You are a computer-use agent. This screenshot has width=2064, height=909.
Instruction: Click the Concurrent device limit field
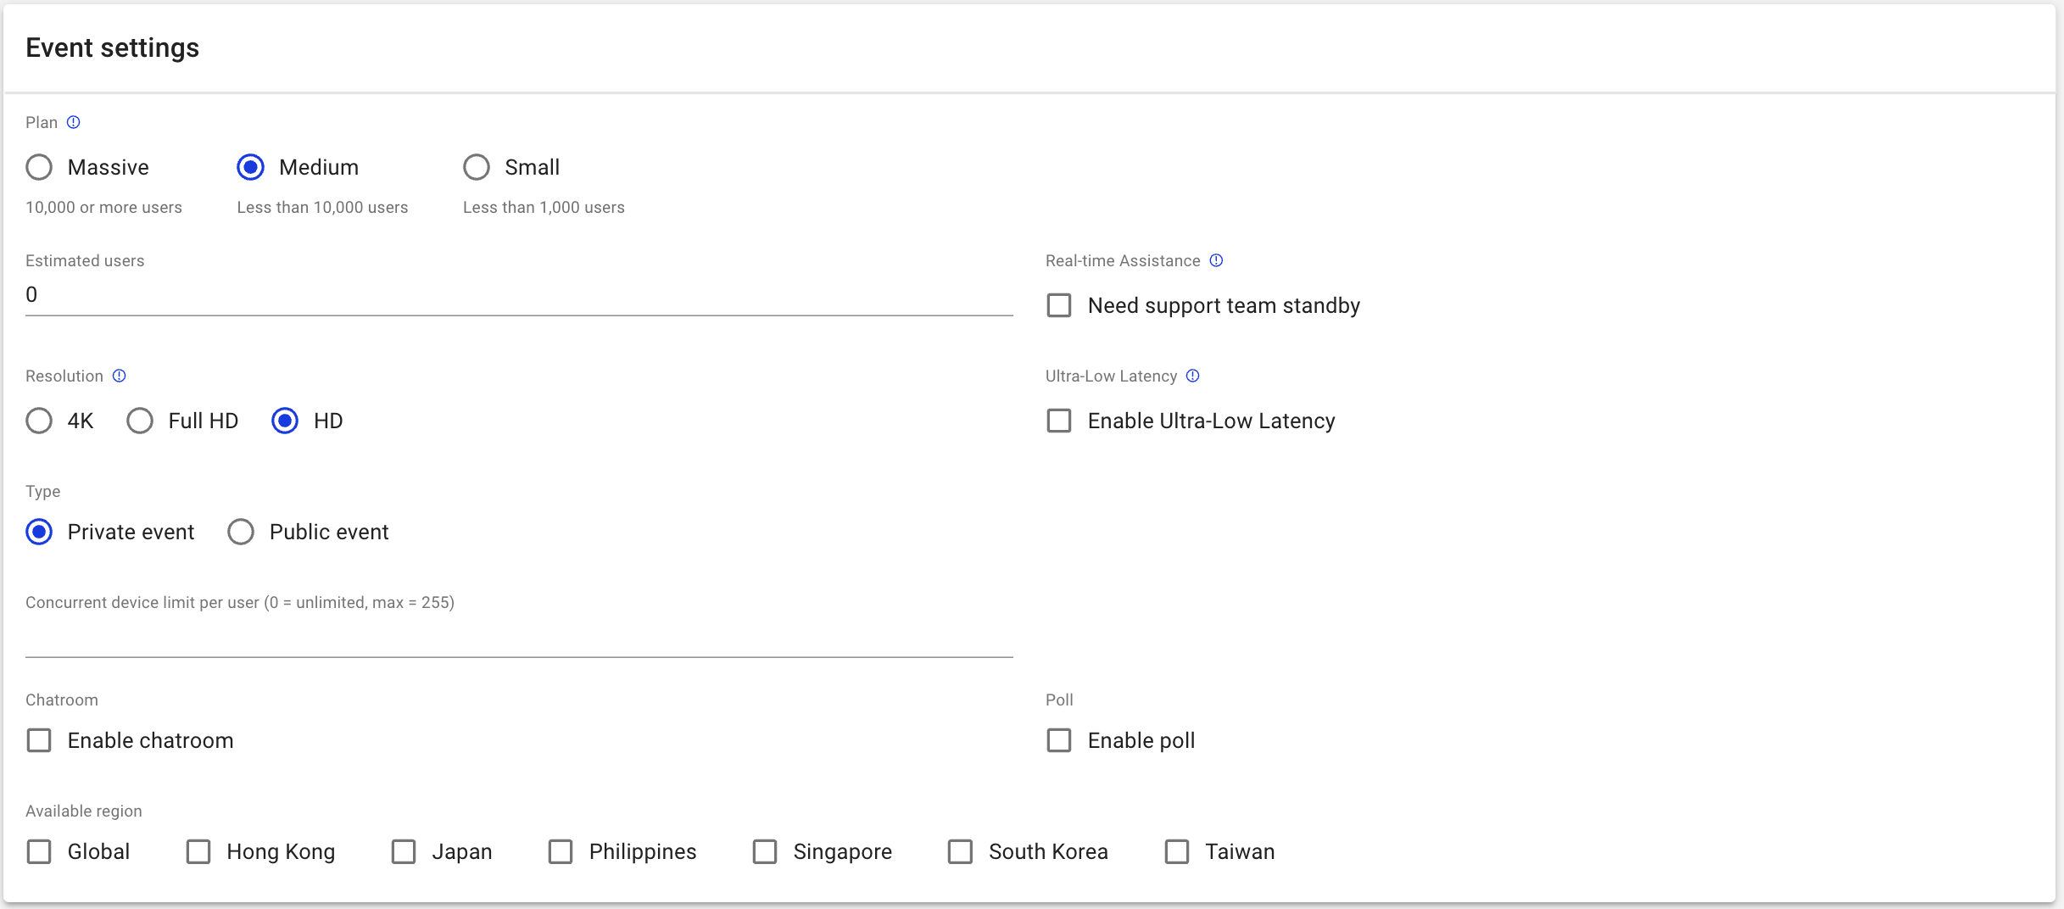coord(519,638)
